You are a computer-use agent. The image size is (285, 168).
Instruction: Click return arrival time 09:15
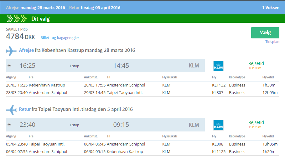pos(121,125)
